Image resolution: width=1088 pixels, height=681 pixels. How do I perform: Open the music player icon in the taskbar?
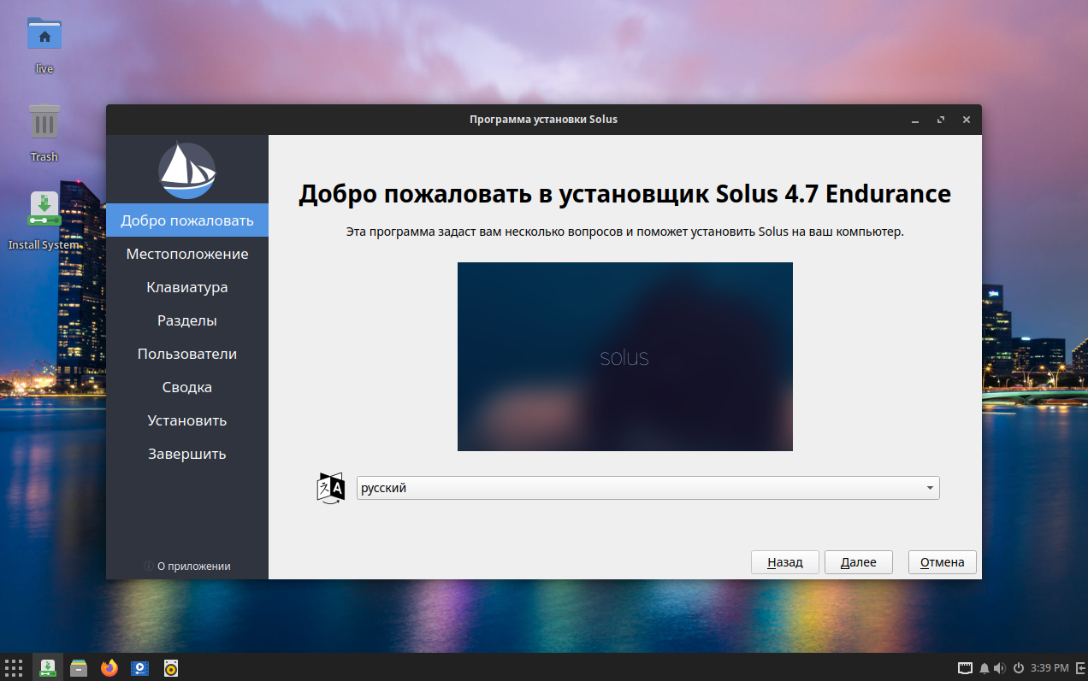tap(170, 667)
